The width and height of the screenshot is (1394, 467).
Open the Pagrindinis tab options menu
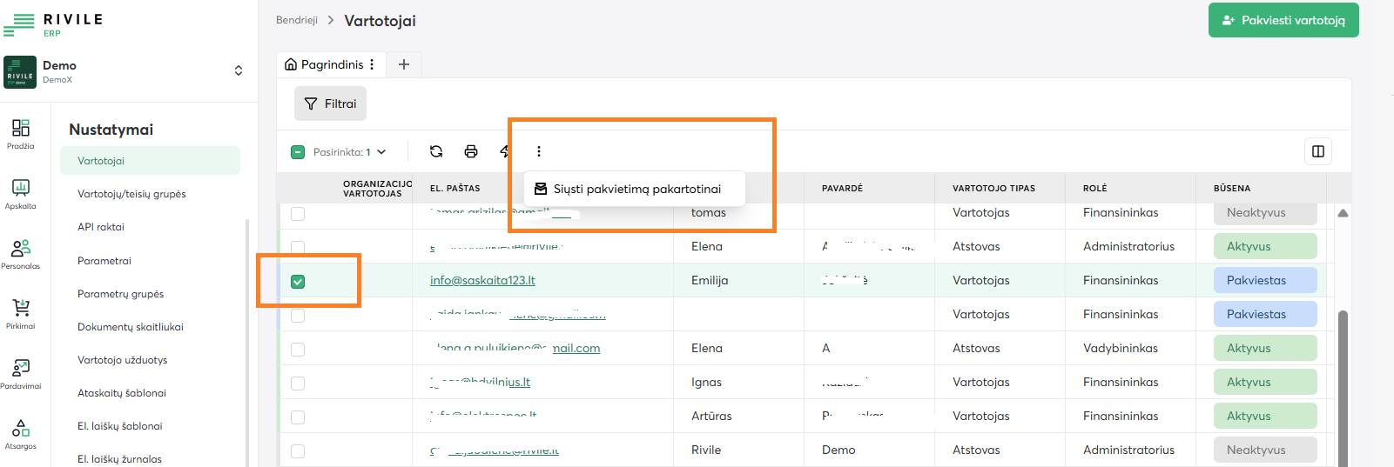pyautogui.click(x=372, y=64)
